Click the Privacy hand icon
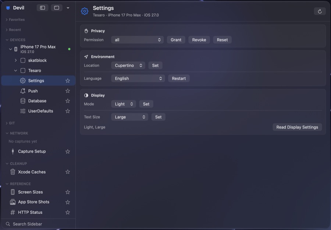Image resolution: width=331 pixels, height=230 pixels. (86, 31)
